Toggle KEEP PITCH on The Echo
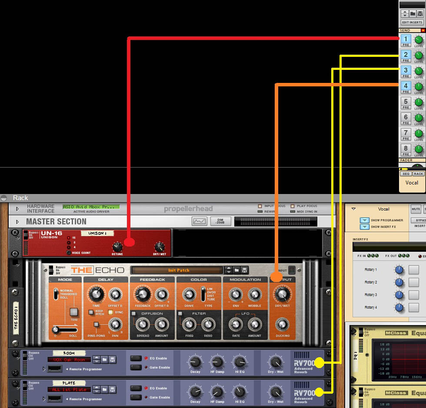Viewport: 426px width, 408px height. (91, 312)
